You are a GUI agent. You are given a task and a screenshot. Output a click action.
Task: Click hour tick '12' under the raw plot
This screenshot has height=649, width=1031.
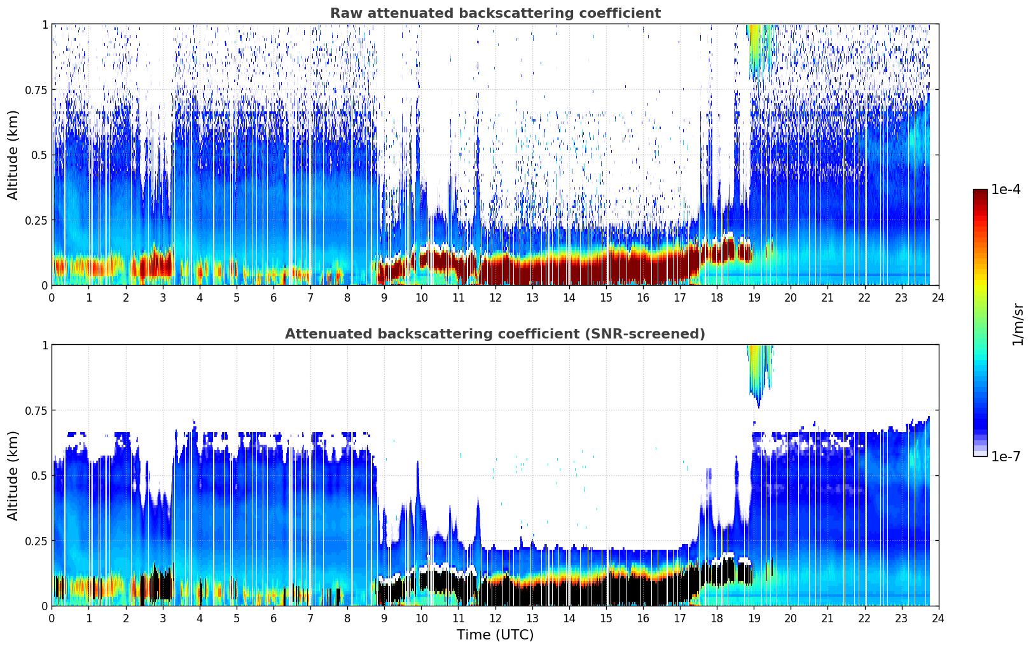click(495, 297)
